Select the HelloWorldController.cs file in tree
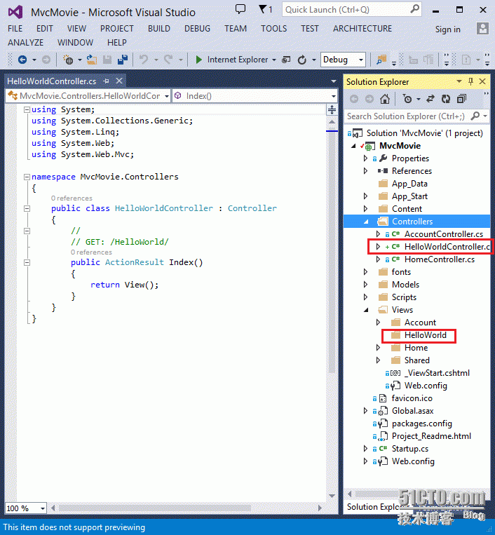 tap(447, 247)
